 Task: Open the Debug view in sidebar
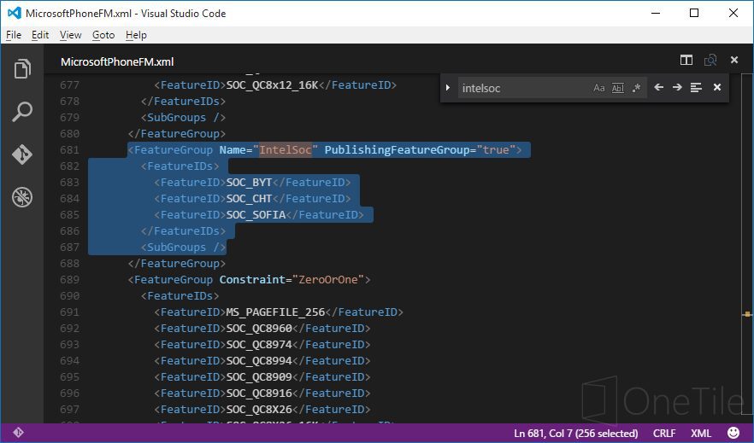[22, 197]
